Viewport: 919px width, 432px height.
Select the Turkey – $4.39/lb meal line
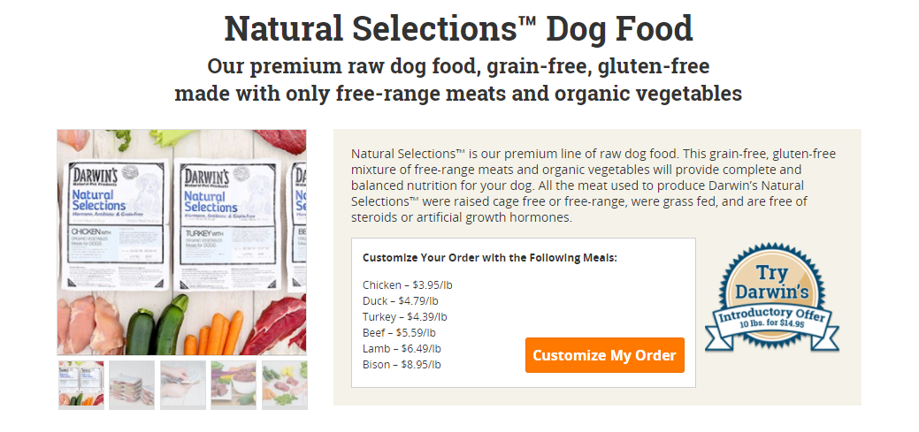tap(404, 316)
